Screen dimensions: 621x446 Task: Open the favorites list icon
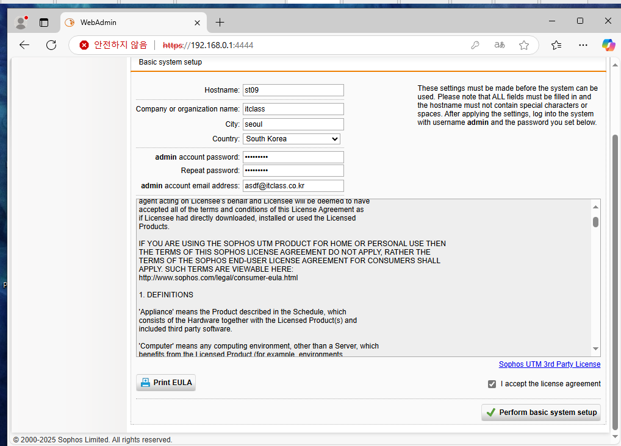tap(556, 45)
